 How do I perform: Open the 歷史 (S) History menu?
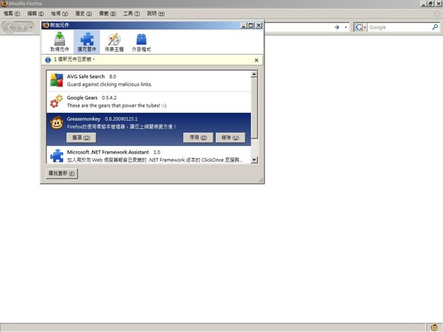[83, 13]
